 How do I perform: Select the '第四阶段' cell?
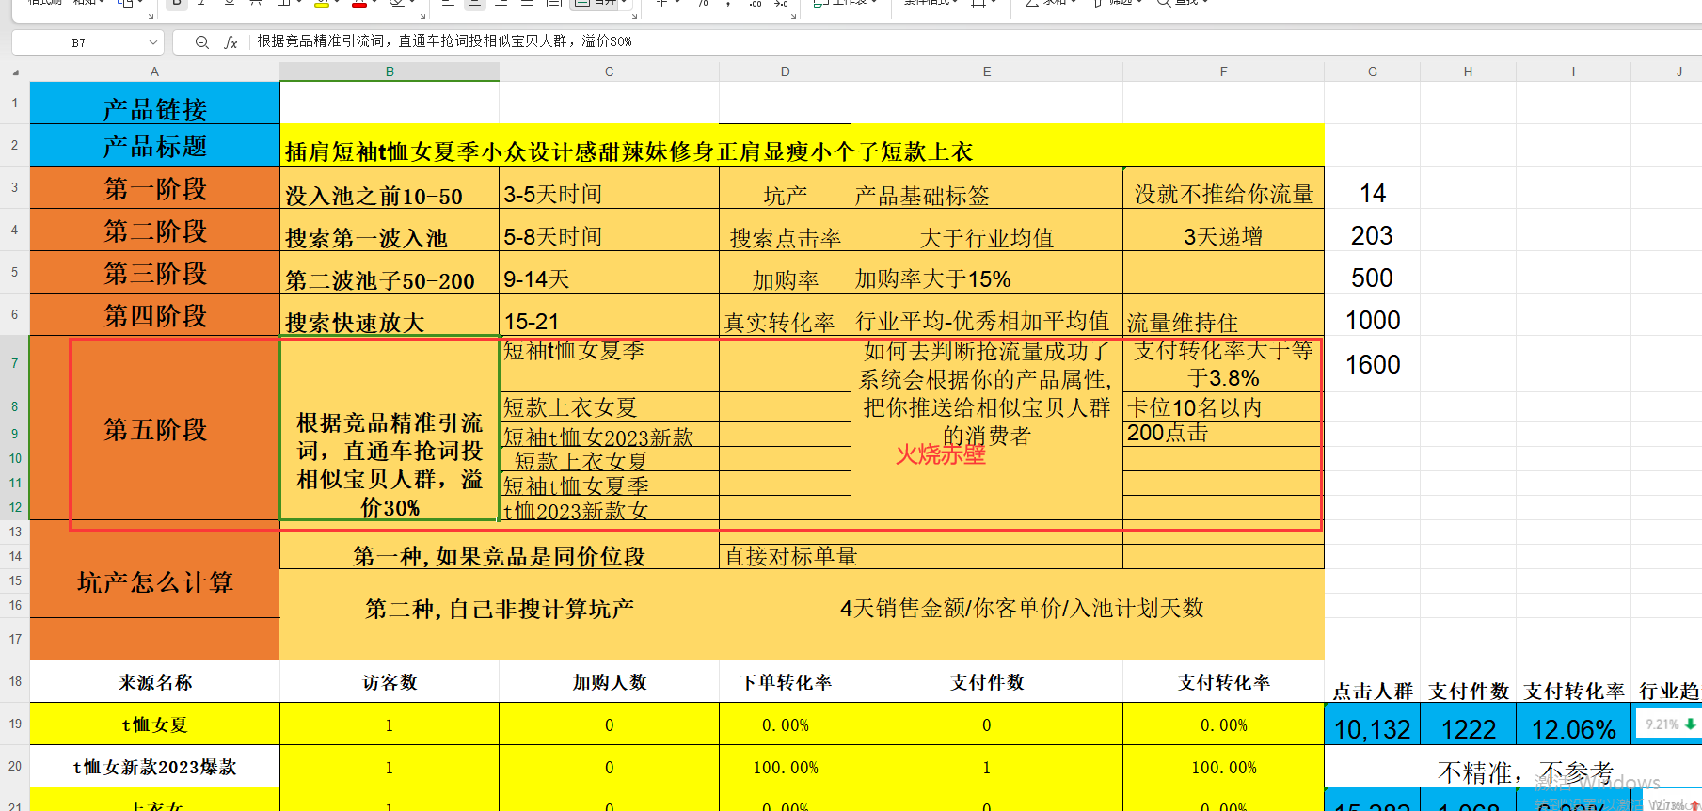click(x=154, y=314)
